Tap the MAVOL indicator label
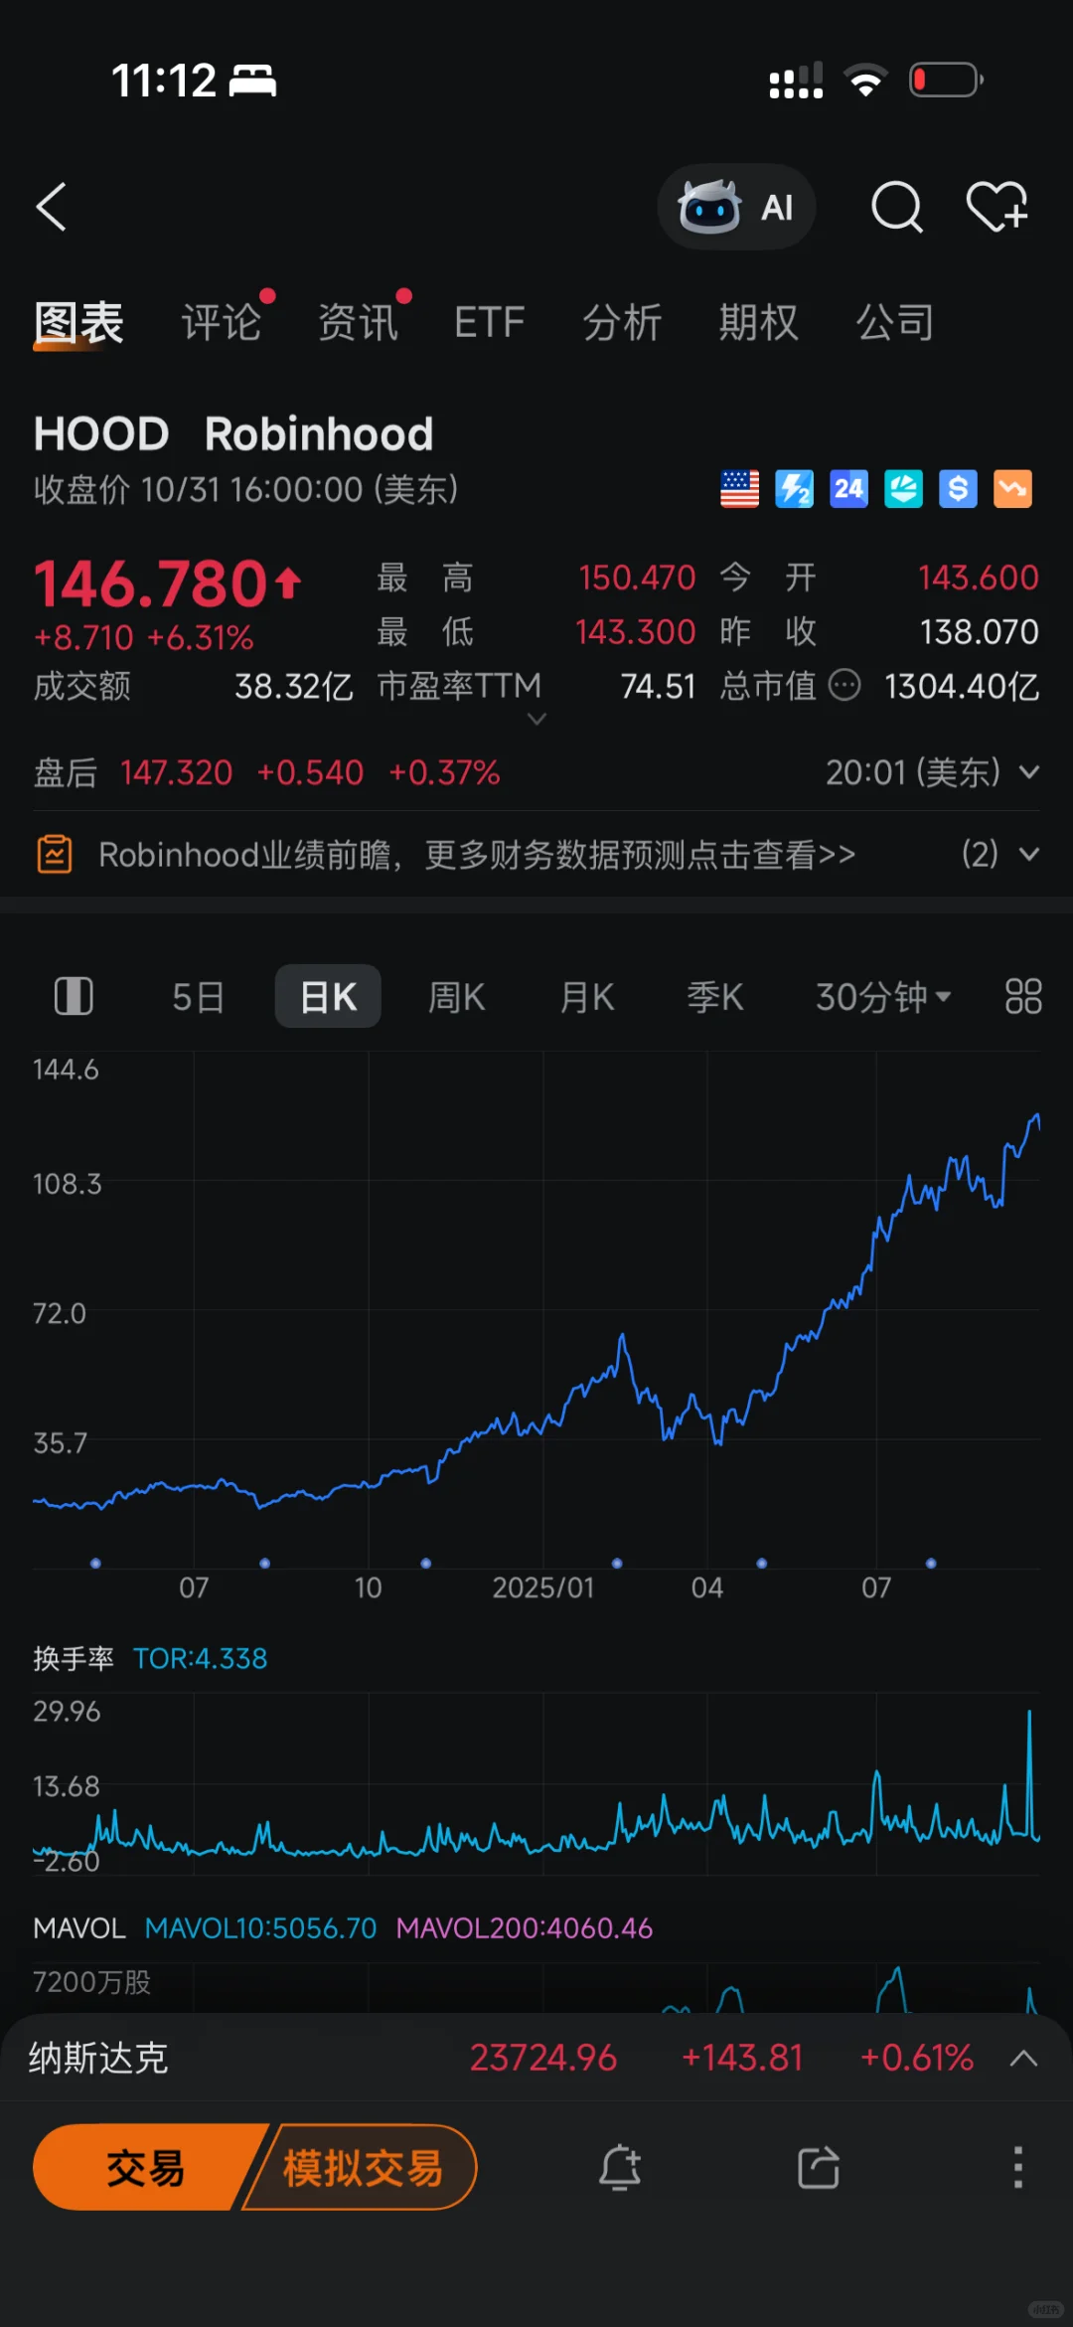 [79, 1927]
